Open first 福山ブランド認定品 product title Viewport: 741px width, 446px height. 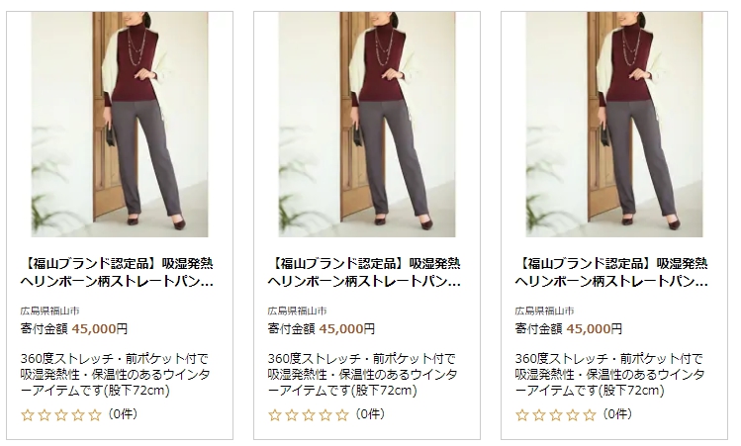117,272
